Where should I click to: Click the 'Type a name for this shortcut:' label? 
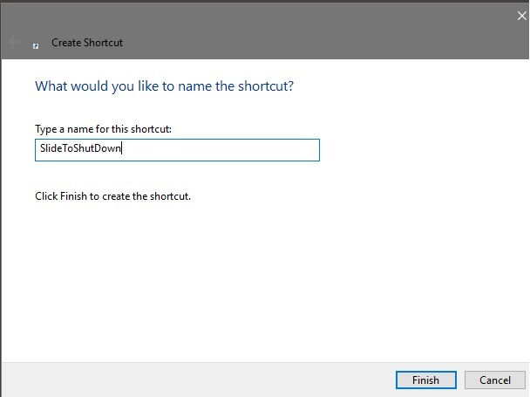[x=103, y=129]
